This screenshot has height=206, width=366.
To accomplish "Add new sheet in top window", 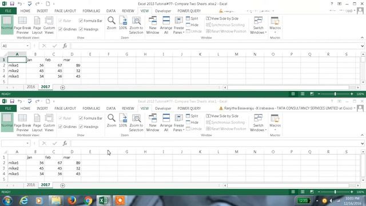I will [x=62, y=88].
